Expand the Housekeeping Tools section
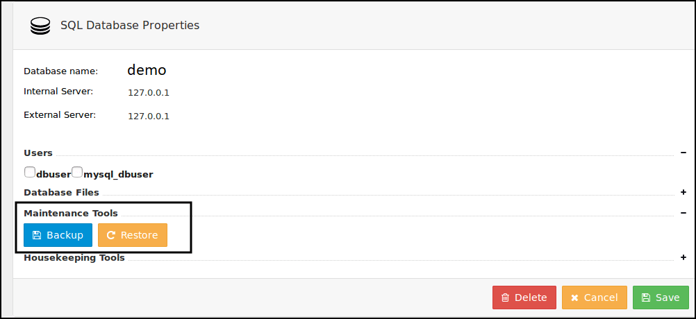Viewport: 696px width, 319px height. point(683,257)
